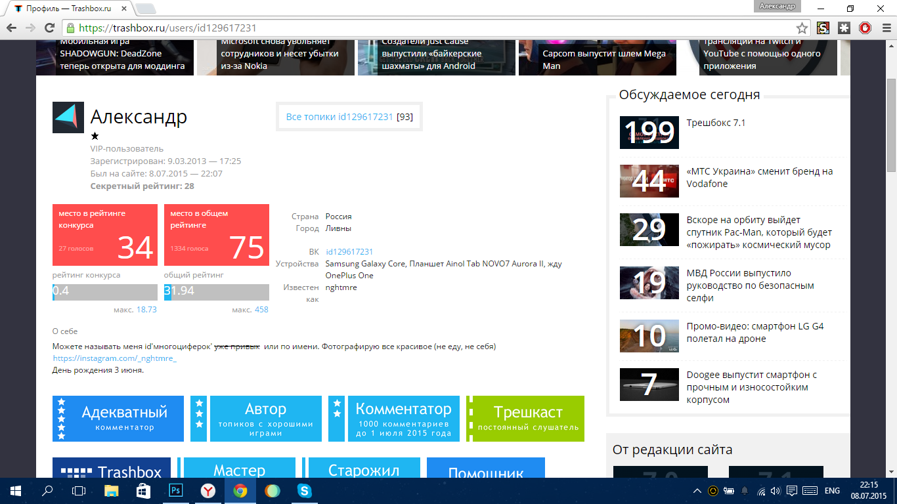This screenshot has height=504, width=897.
Task: Click the S extension icon in toolbar
Action: point(823,28)
